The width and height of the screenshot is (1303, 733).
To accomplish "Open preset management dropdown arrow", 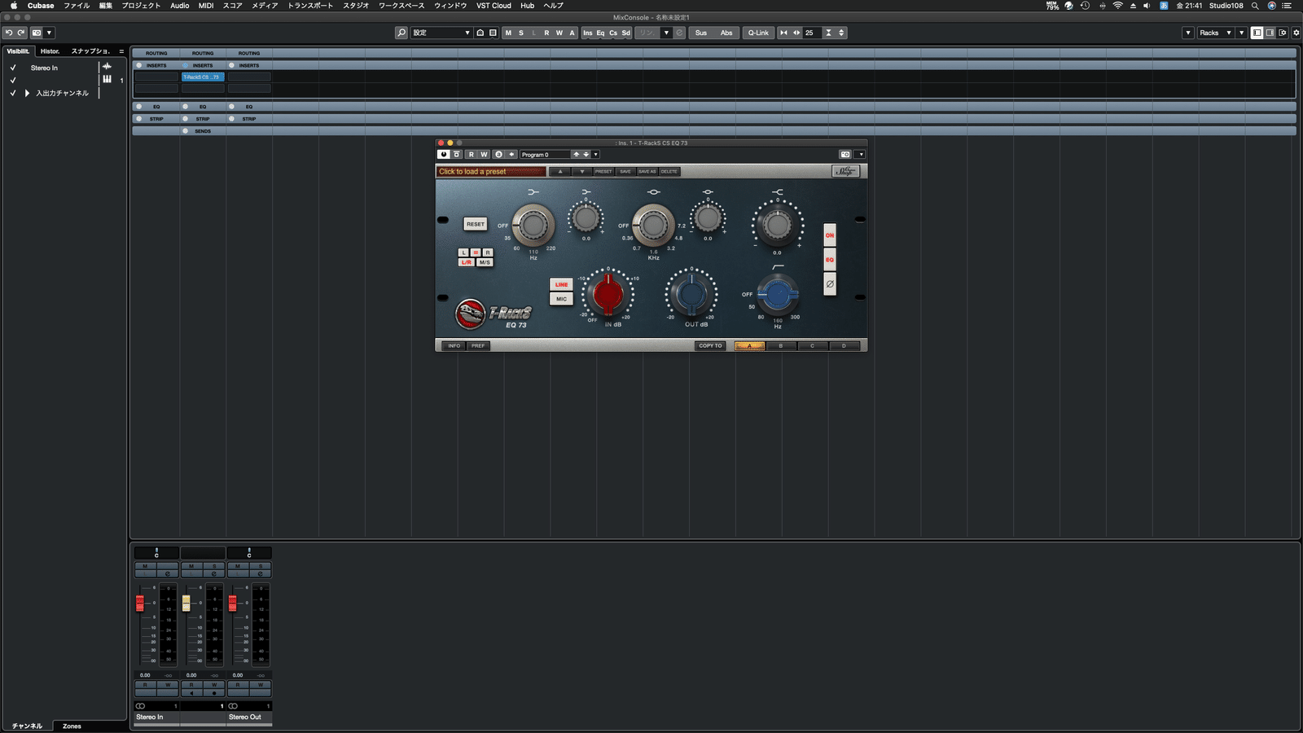I will pos(595,154).
